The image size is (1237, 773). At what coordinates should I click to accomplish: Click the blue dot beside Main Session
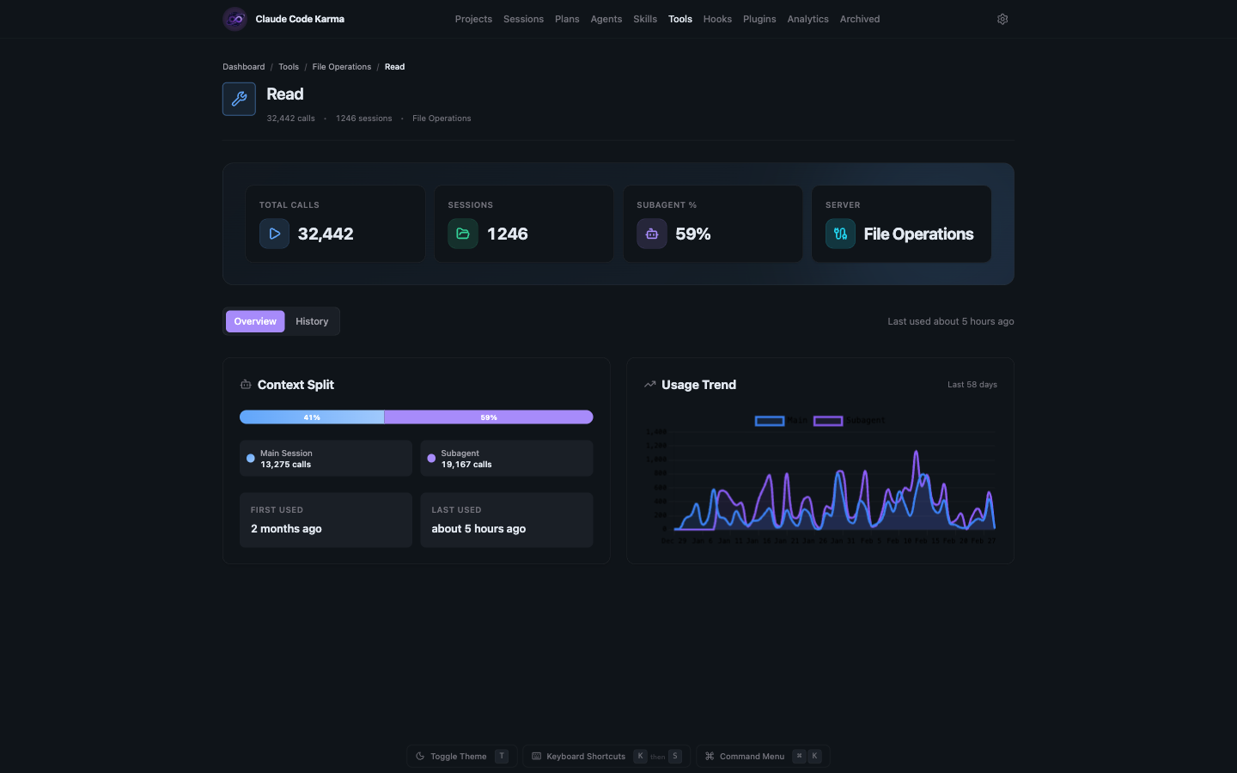(x=251, y=459)
